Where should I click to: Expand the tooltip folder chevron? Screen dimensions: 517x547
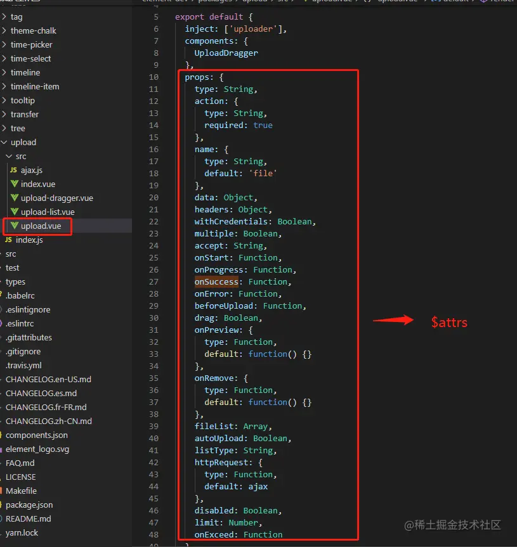tap(4, 100)
